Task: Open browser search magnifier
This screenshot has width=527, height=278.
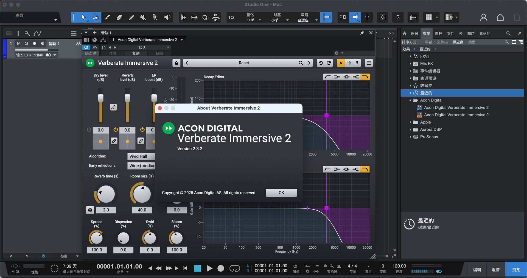Action: [508, 33]
